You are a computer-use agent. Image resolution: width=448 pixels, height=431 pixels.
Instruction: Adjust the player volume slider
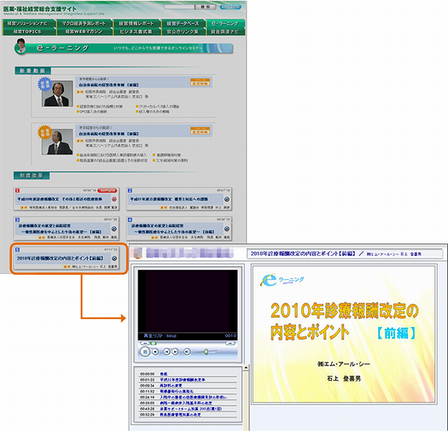pyautogui.click(x=206, y=352)
